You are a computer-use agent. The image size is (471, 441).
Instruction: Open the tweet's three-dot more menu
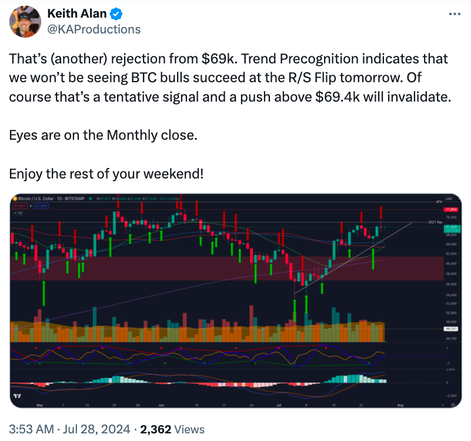(455, 14)
